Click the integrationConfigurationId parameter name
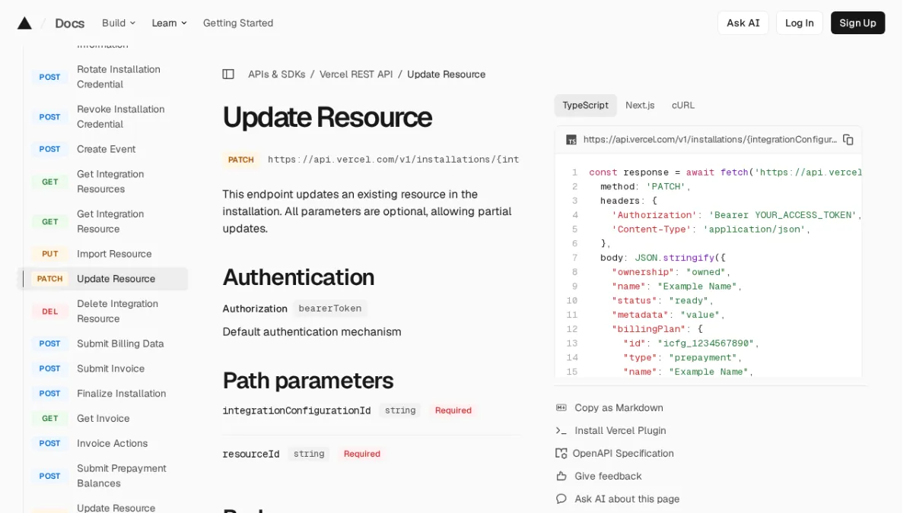Image resolution: width=913 pixels, height=513 pixels. coord(297,410)
